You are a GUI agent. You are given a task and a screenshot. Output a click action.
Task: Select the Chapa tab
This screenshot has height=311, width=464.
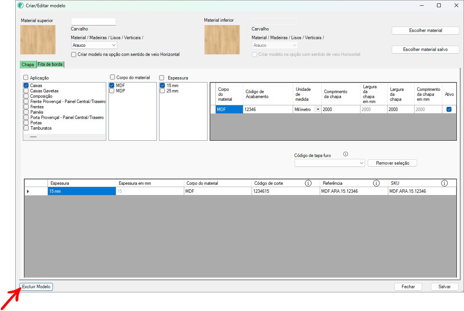tap(28, 65)
